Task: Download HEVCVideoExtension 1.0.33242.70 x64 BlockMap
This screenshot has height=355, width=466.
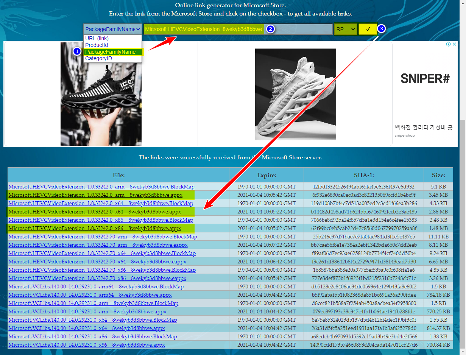Action: [x=102, y=253]
